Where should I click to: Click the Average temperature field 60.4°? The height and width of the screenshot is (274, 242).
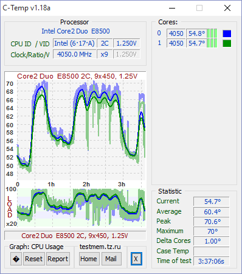coord(212,212)
